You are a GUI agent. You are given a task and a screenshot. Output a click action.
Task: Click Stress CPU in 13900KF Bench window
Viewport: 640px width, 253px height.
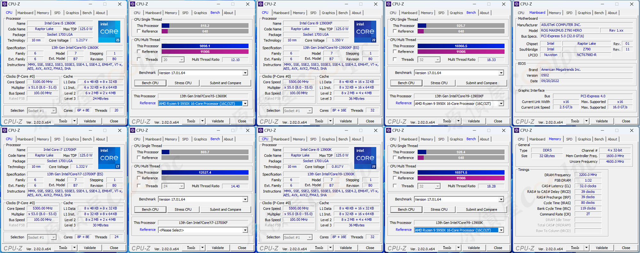439,83
